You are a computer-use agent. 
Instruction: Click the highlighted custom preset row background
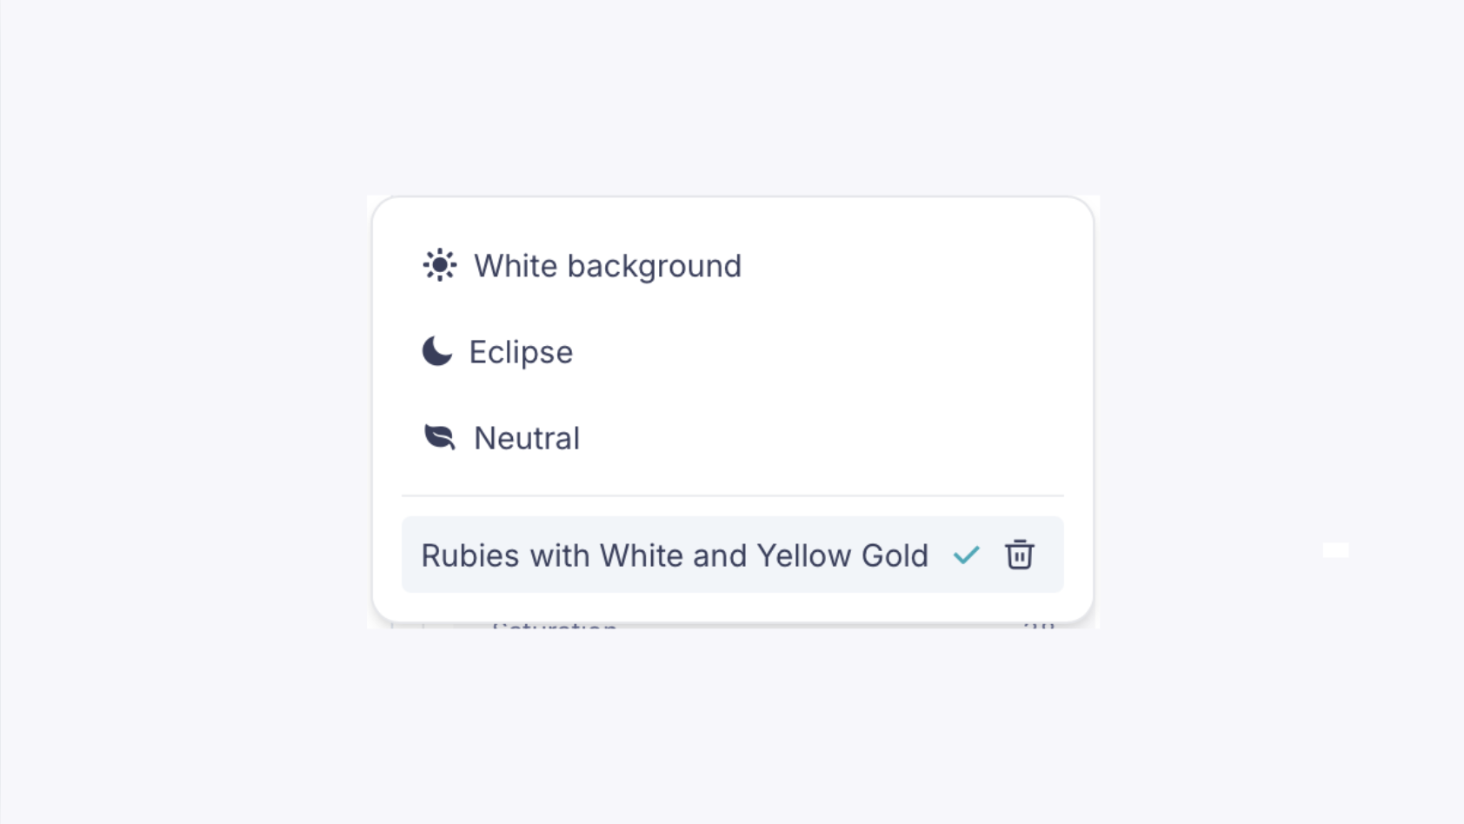(732, 555)
